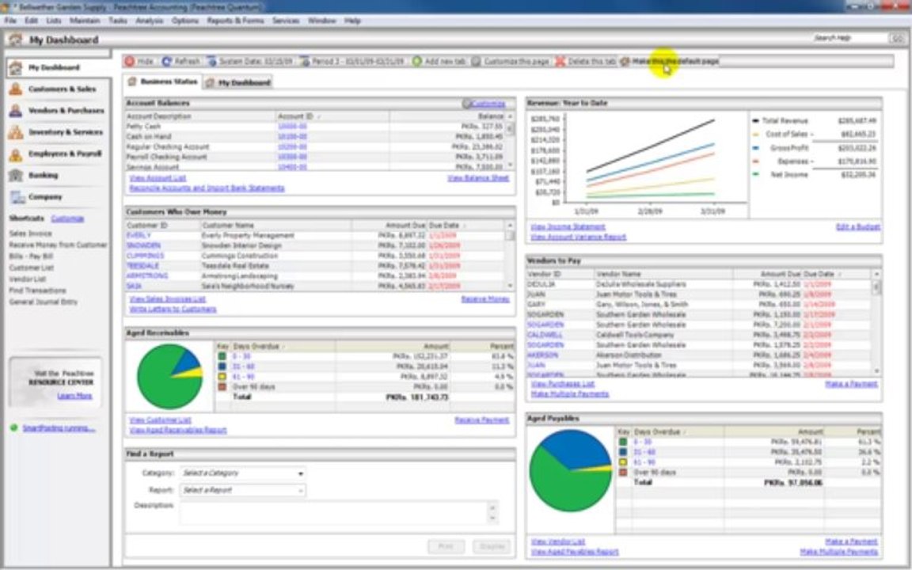Screen dimensions: 912x570
Task: Click Learn More in the Resource Center
Action: click(74, 396)
